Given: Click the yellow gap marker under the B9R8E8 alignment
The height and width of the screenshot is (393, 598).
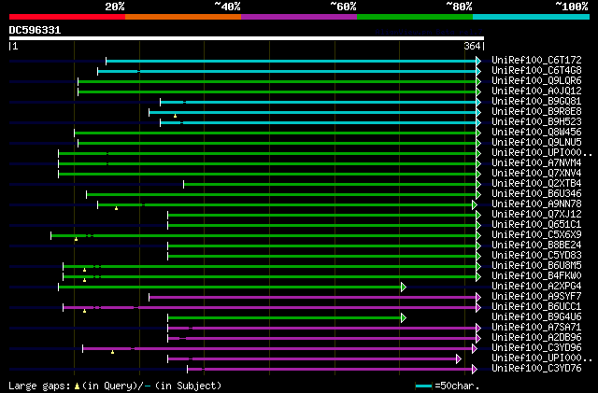Looking at the screenshot, I should click(x=175, y=116).
